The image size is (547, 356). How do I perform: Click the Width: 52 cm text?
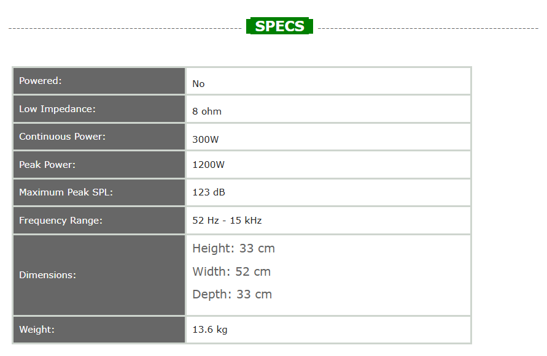[231, 271]
